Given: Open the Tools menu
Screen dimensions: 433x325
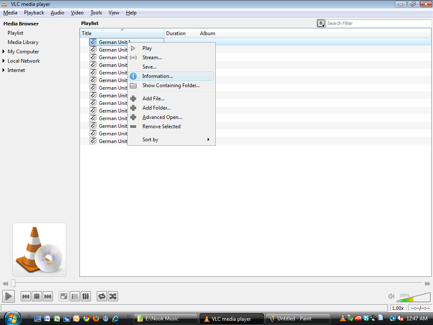Looking at the screenshot, I should click(x=96, y=13).
